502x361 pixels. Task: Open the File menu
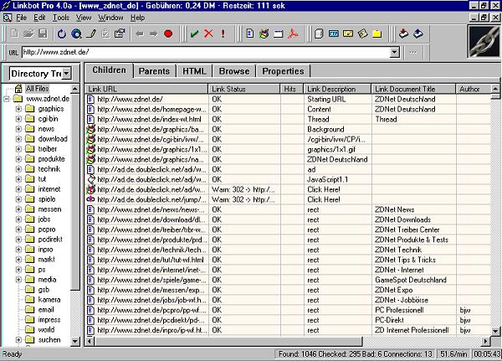(22, 18)
